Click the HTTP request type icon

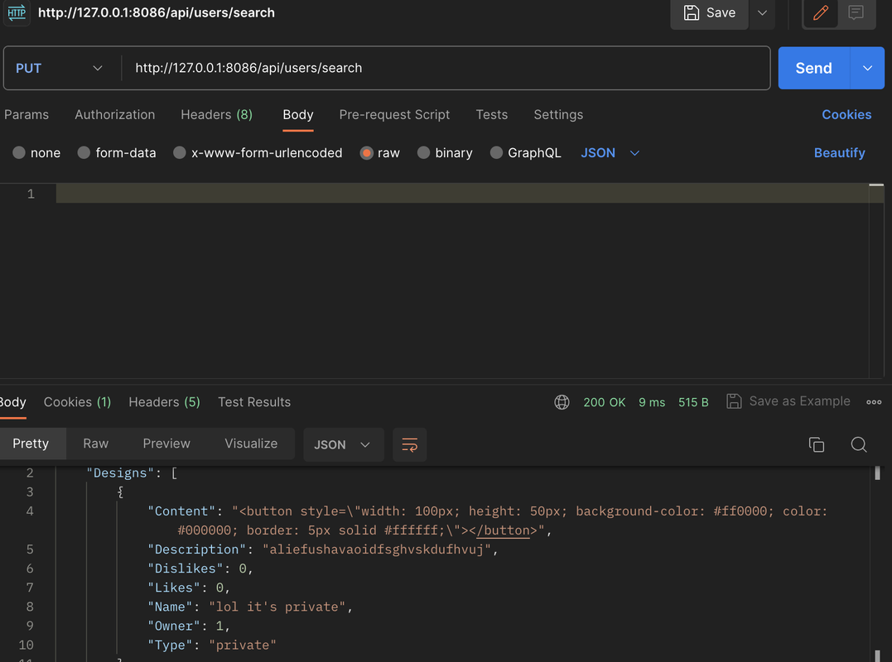(17, 12)
